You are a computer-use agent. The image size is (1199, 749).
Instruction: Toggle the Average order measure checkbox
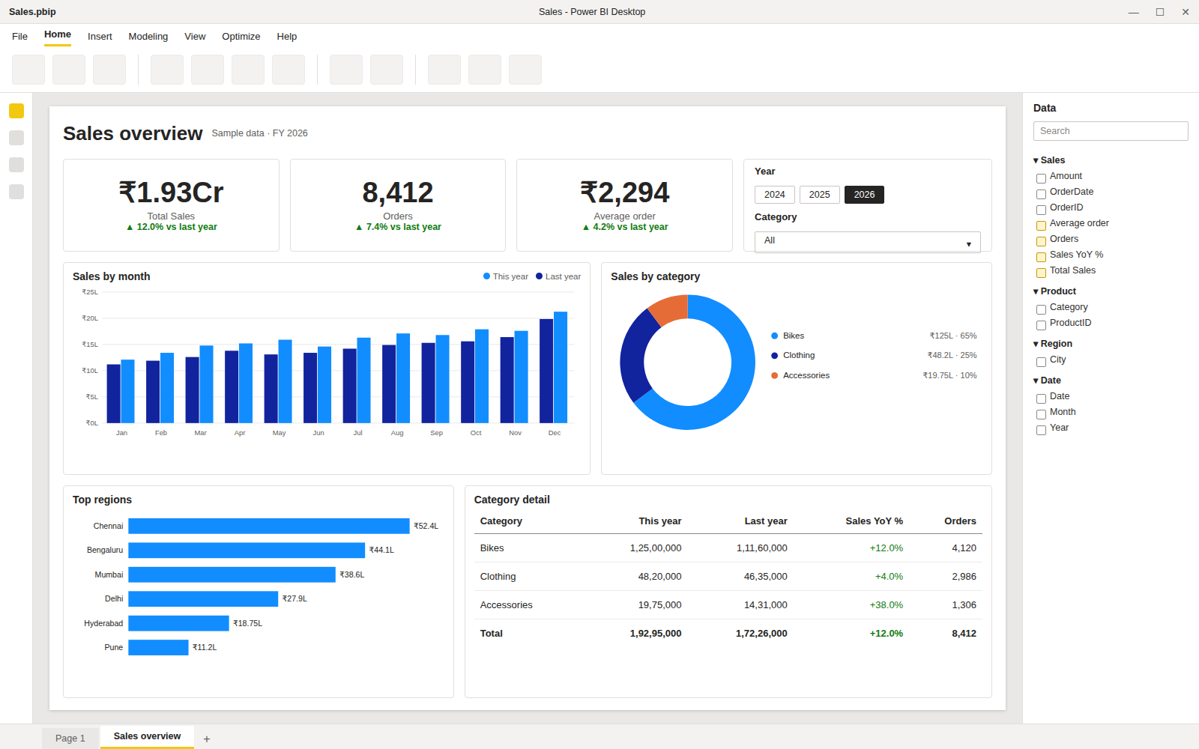1041,225
